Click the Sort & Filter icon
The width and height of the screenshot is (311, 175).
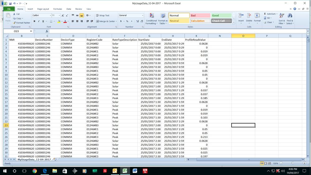point(281,19)
